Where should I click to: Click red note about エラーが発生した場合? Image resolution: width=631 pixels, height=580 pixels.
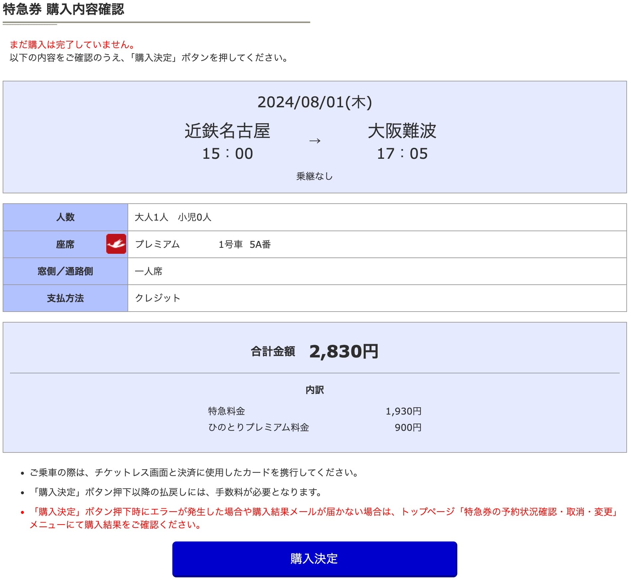(x=324, y=518)
